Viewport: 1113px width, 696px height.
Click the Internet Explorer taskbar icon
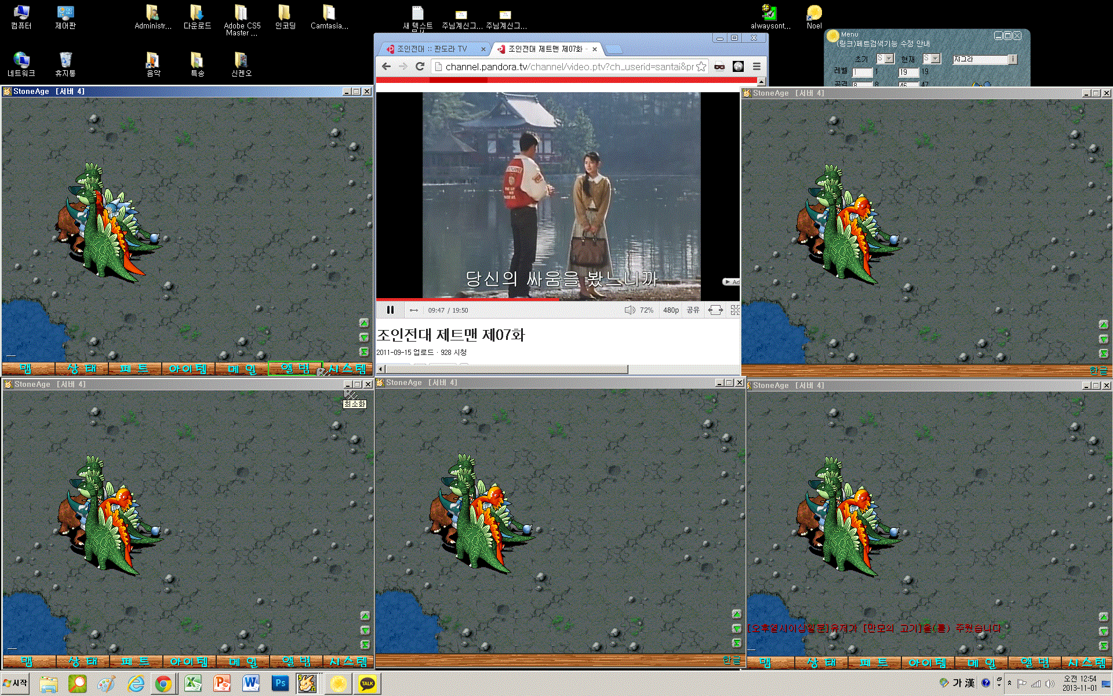click(136, 683)
